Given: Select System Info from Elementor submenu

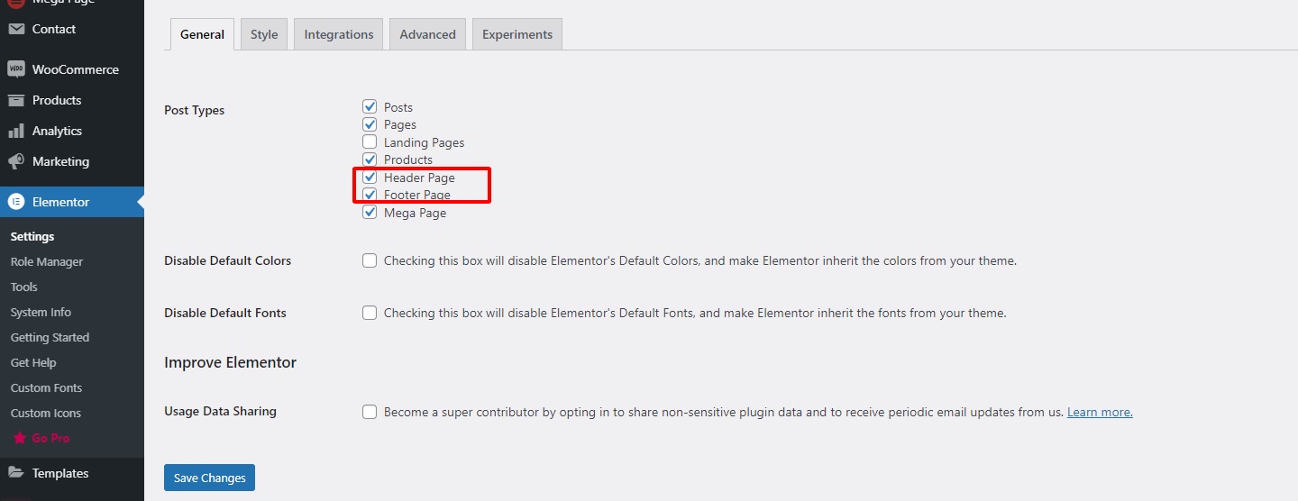Looking at the screenshot, I should 41,312.
